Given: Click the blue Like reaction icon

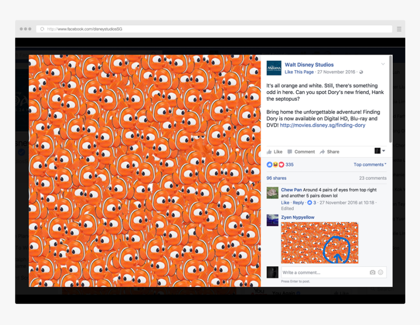Looking at the screenshot, I should coord(270,165).
